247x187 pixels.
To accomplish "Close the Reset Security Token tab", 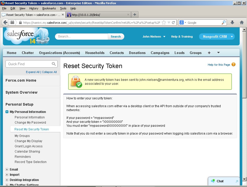I will [63, 15].
